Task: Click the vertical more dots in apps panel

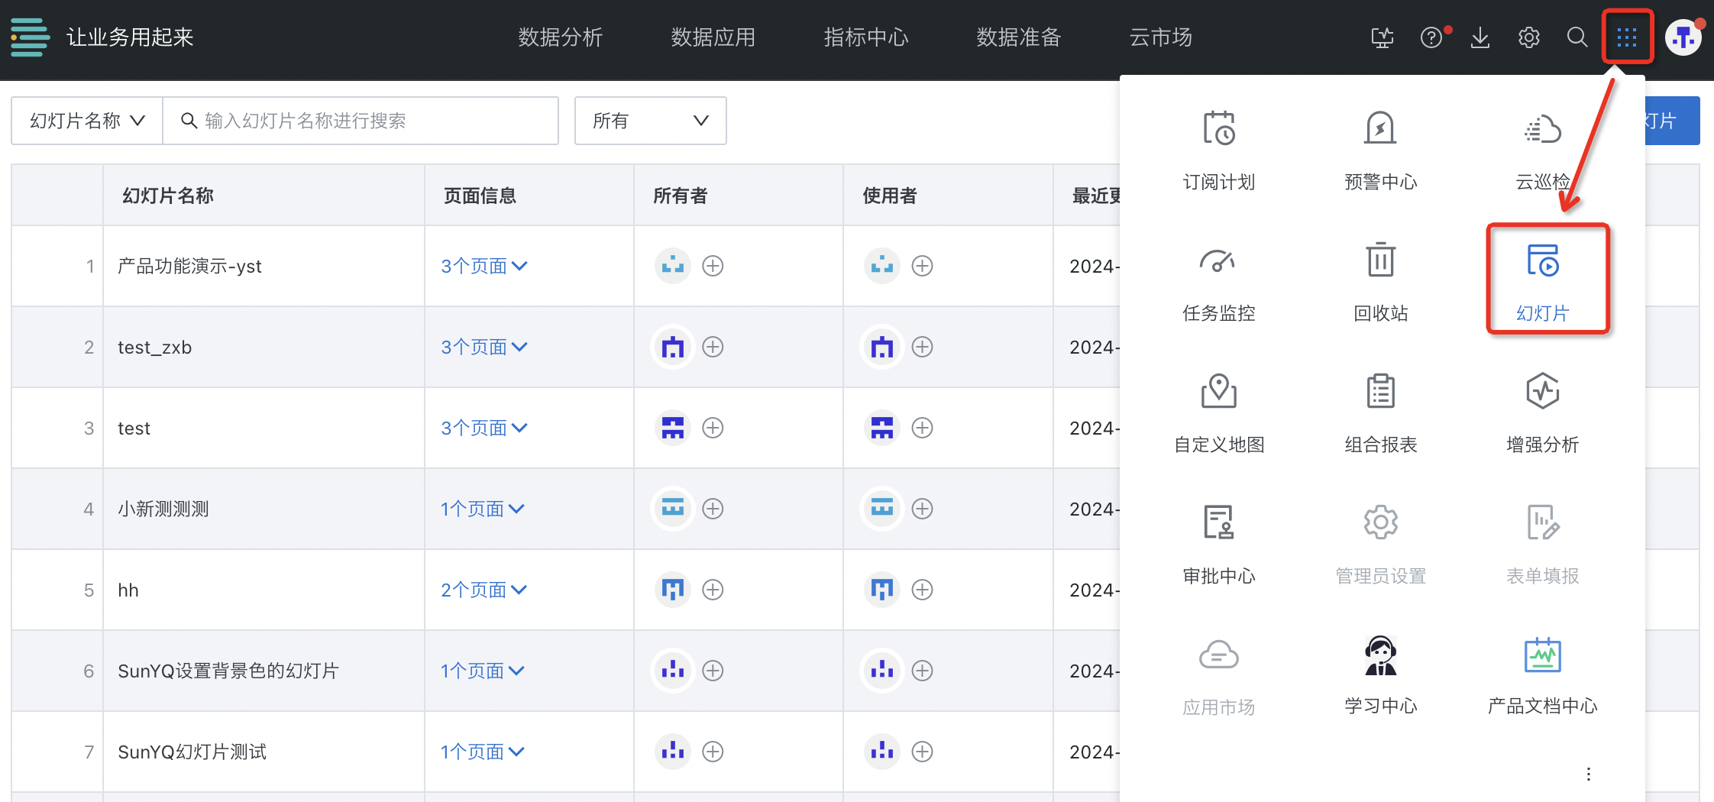Action: [1588, 774]
